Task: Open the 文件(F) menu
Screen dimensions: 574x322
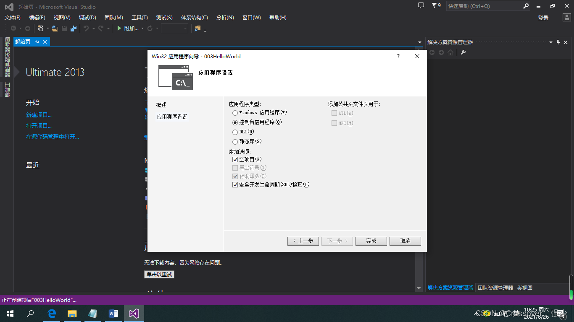Action: (13, 18)
